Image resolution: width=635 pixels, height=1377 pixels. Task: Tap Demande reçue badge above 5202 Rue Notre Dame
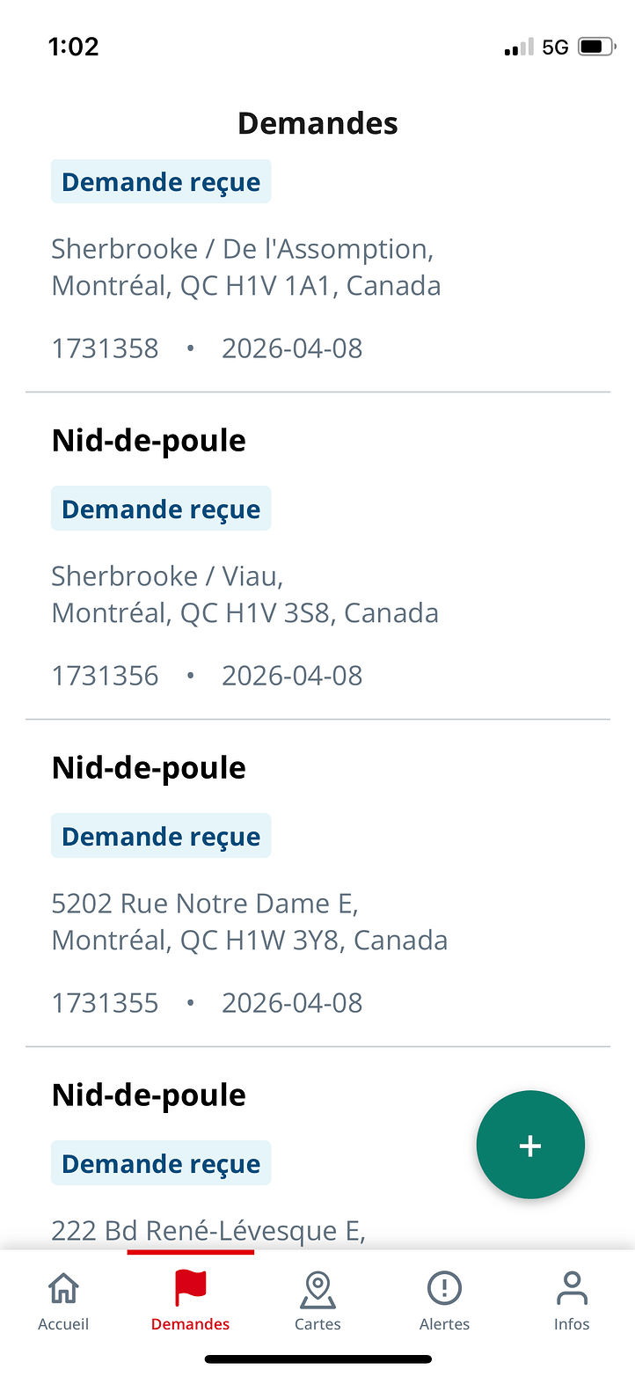[161, 836]
